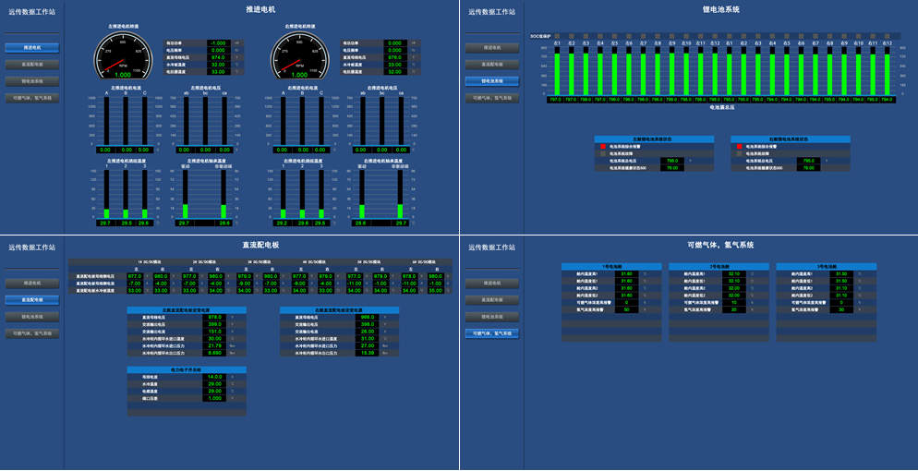Screen dimensions: 918x471
Task: Click red alarm indicator in 左舷锂电池系统状态
Action: (603, 146)
